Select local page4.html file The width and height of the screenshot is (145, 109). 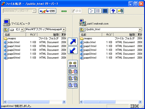pyautogui.click(x=12, y=58)
